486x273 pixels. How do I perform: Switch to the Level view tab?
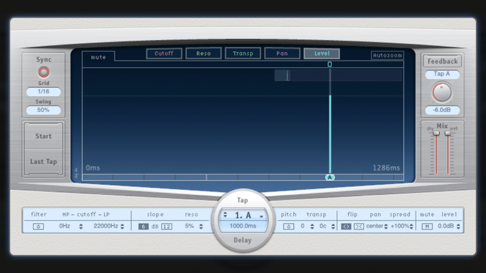[x=321, y=53]
